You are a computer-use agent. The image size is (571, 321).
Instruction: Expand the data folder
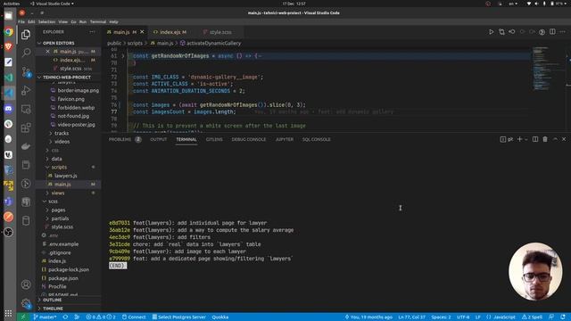click(56, 159)
